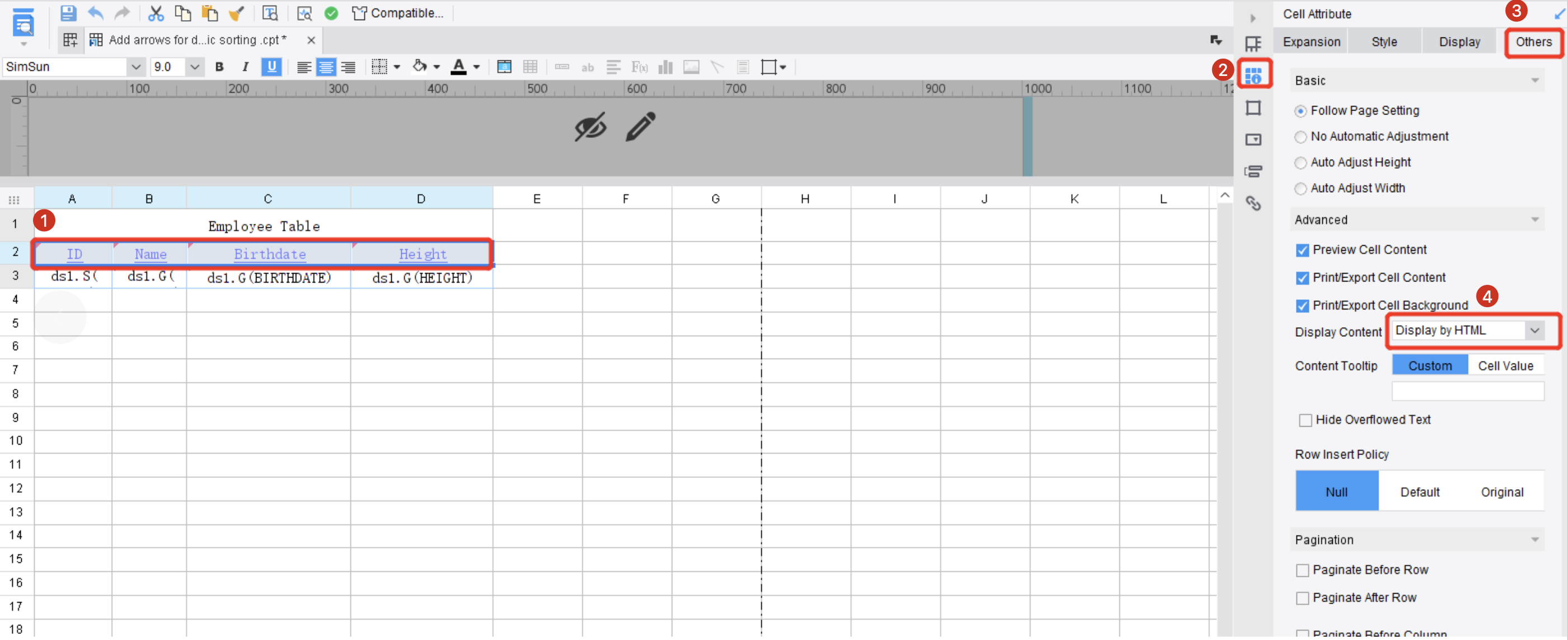Screen dimensions: 1567x640
Task: Select No Automatic Adjustment radio
Action: pos(1300,137)
